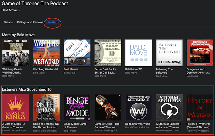Image resolution: width=215 pixels, height=136 pixels.
Task: Click 'David Chen and Joan...' under Decoding Westworld
Action: tap(138, 127)
